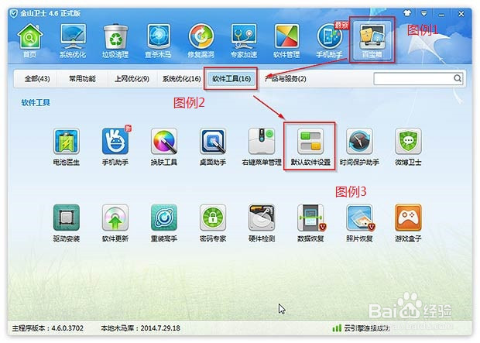This screenshot has width=480, height=343.
Task: Click 主程序版本:4.6.0.3702 text
Action: click(48, 328)
